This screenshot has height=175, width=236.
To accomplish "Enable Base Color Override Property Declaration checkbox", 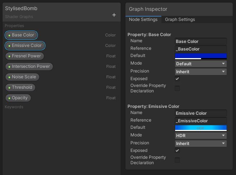I will [177, 88].
